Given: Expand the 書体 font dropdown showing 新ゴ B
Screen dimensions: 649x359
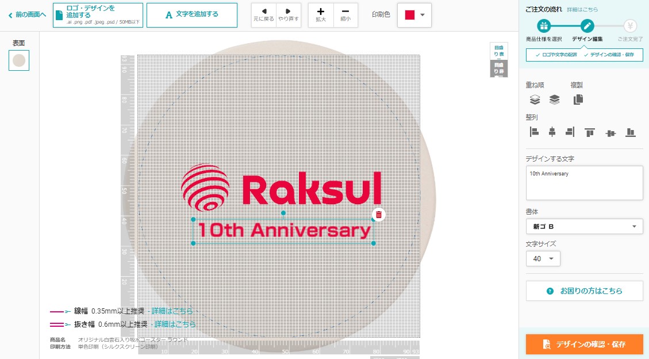Looking at the screenshot, I should 584,226.
